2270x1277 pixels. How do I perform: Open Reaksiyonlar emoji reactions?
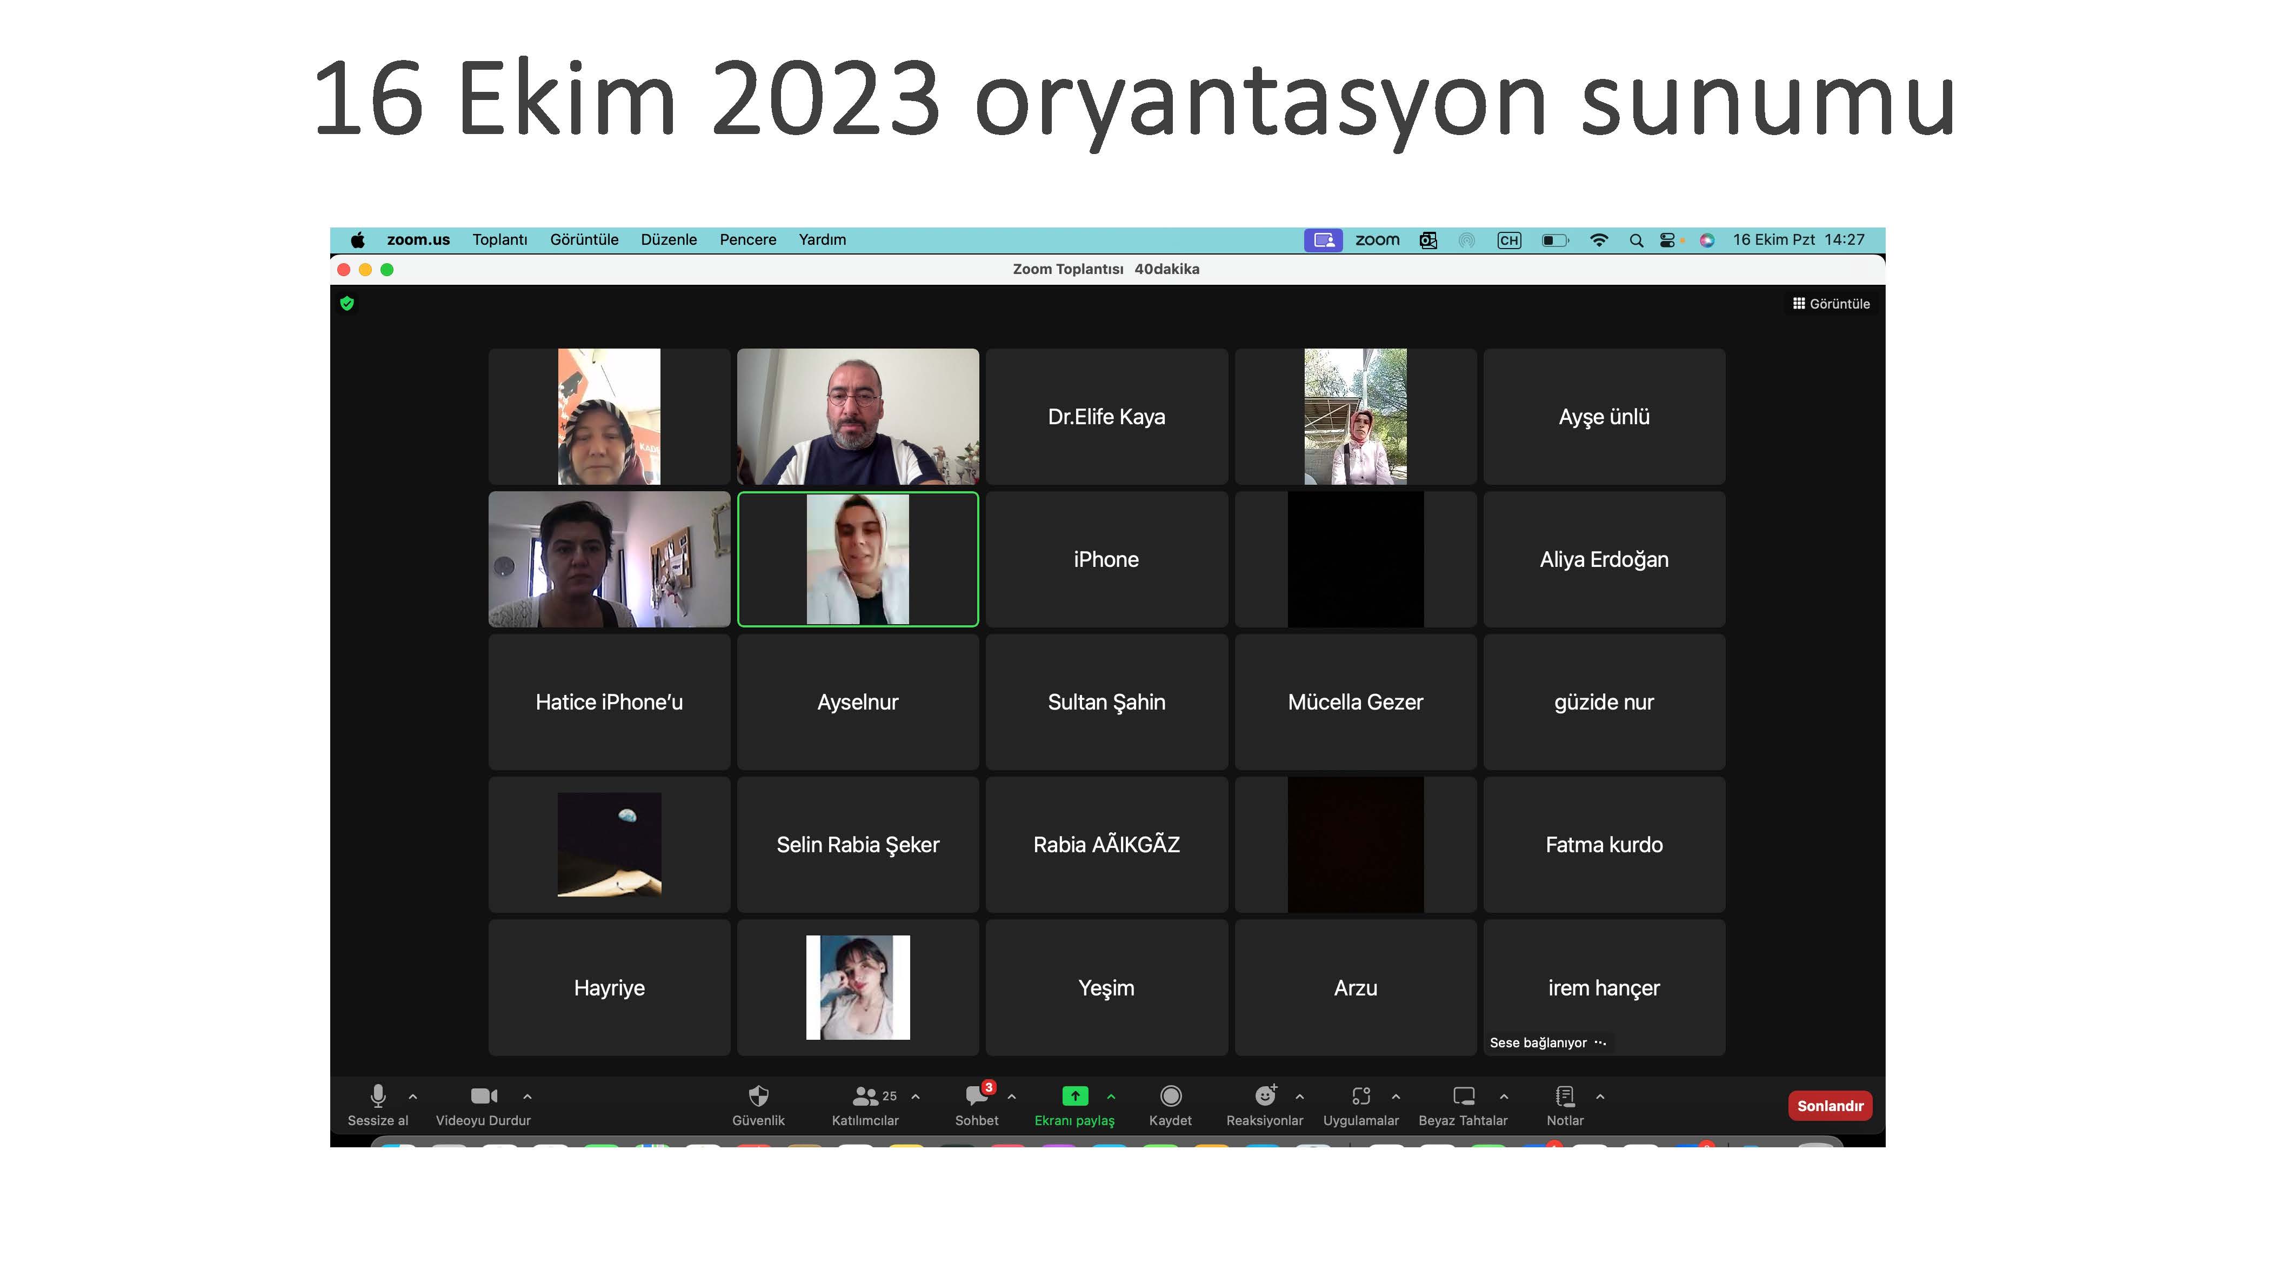point(1265,1105)
